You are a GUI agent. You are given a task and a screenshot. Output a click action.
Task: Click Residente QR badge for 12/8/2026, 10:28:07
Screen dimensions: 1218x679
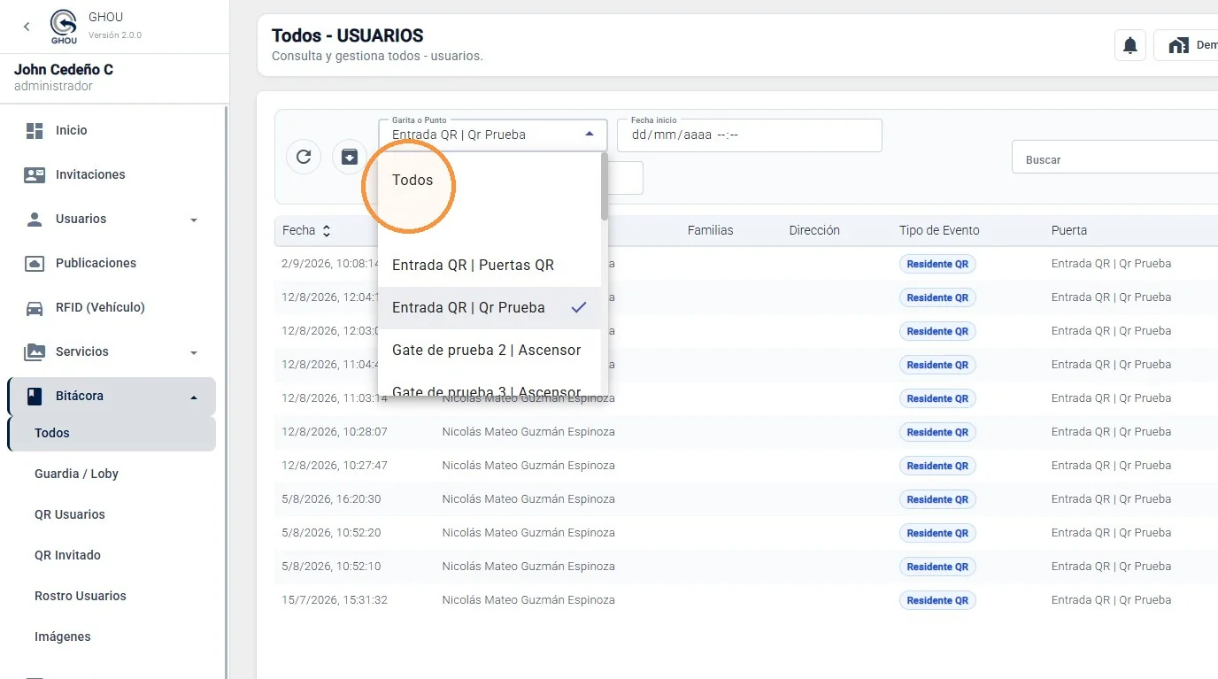pyautogui.click(x=937, y=432)
